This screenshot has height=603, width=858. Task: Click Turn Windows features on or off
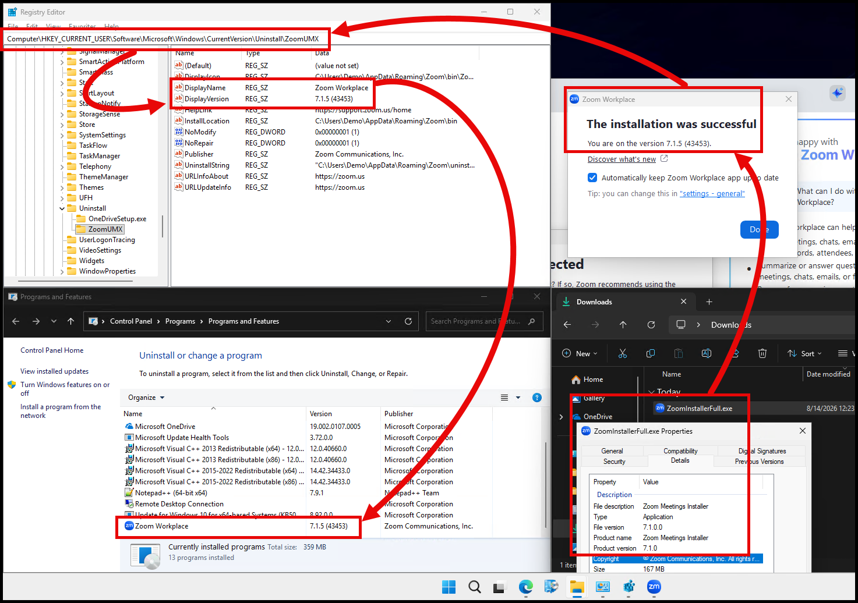tap(65, 389)
